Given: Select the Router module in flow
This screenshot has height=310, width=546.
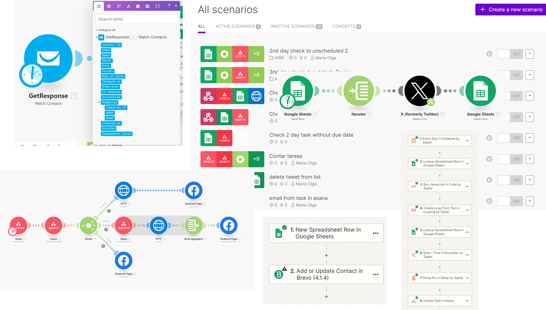Looking at the screenshot, I should point(89,225).
